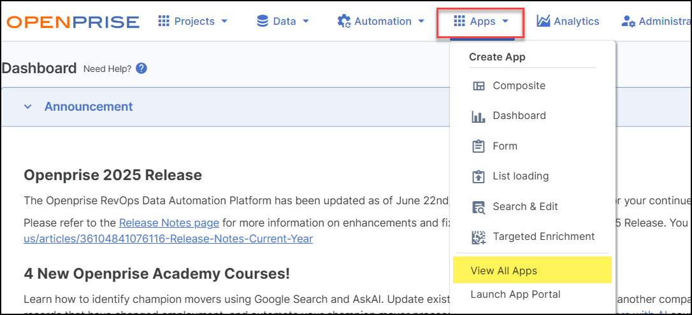Click the Analytics chart icon
This screenshot has height=315, width=692.
544,21
